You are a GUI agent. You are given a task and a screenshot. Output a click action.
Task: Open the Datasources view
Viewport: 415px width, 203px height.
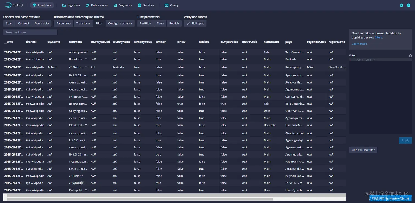[97, 5]
